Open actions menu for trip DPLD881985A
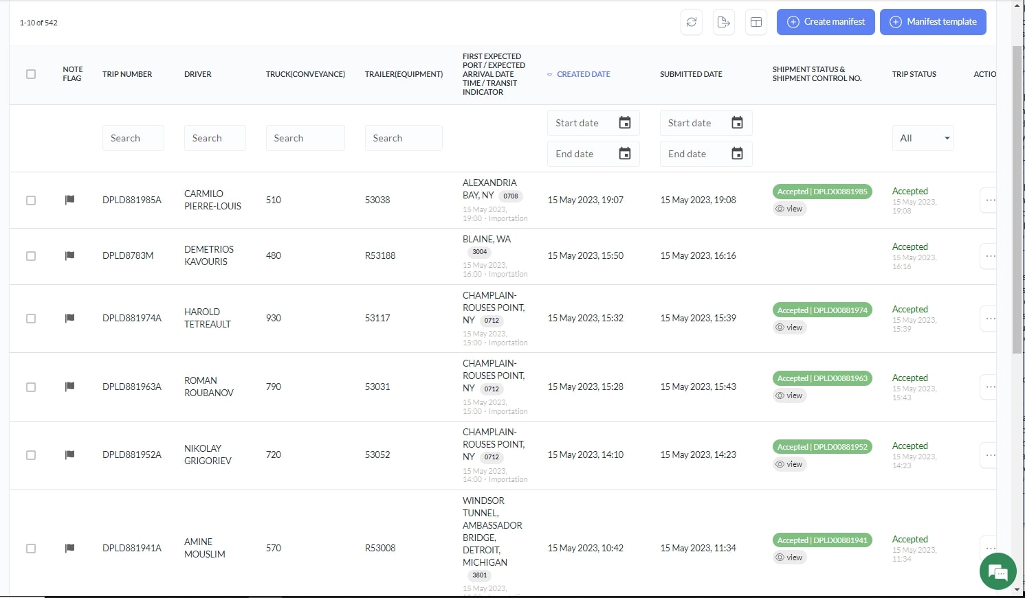Viewport: 1025px width, 598px height. point(990,200)
